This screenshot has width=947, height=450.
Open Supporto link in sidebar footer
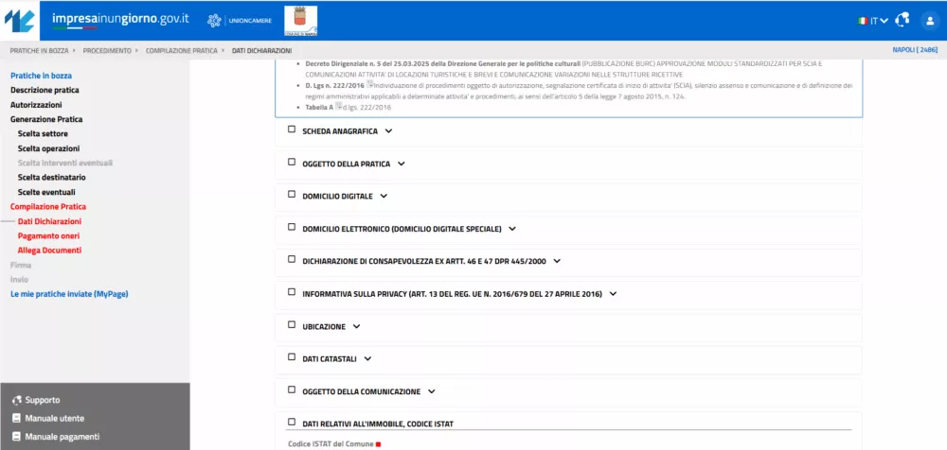point(43,400)
